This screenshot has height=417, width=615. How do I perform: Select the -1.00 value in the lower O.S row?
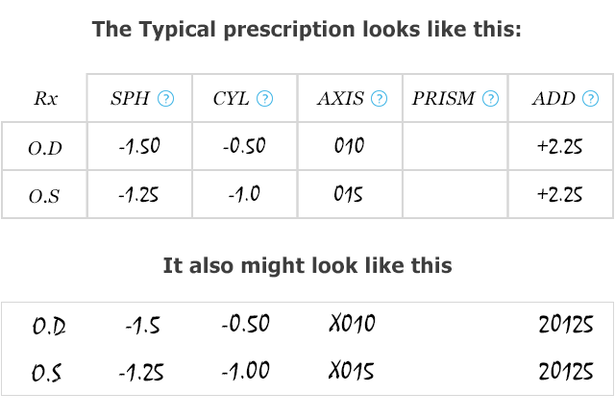[246, 371]
